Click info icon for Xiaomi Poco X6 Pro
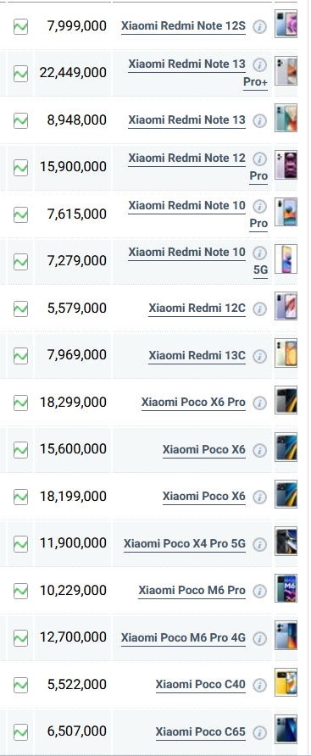Viewport: 311px width, 756px height. click(260, 403)
